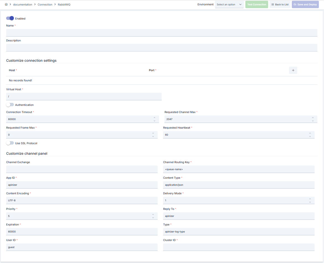Go to home via breadcrumb house icon
The width and height of the screenshot is (324, 263).
click(x=6, y=4)
